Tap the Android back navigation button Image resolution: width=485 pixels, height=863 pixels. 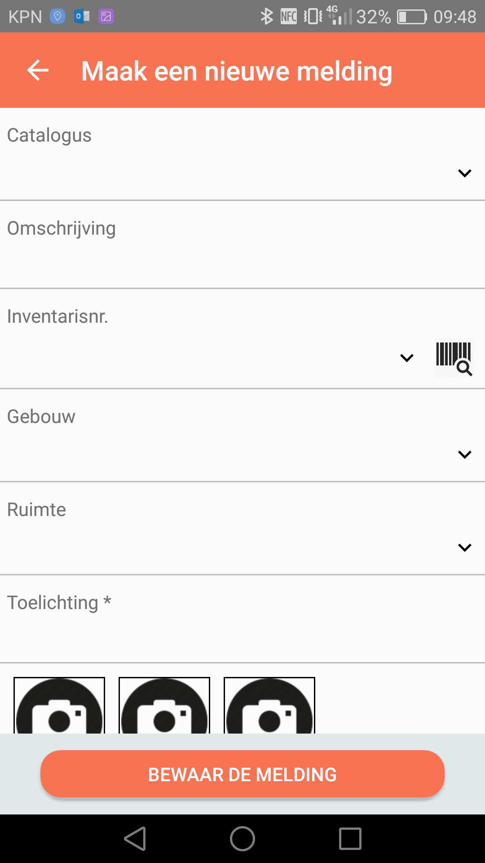point(135,839)
